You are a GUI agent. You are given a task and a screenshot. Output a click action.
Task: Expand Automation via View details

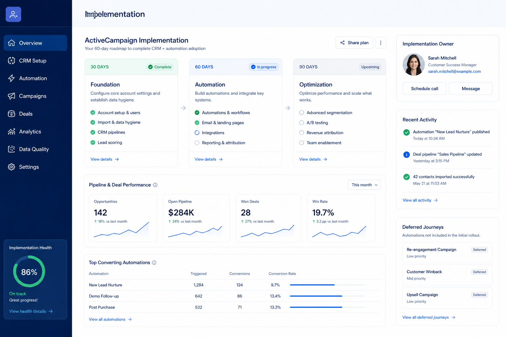(x=209, y=159)
